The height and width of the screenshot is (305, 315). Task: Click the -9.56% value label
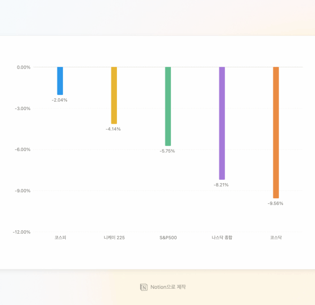point(275,203)
